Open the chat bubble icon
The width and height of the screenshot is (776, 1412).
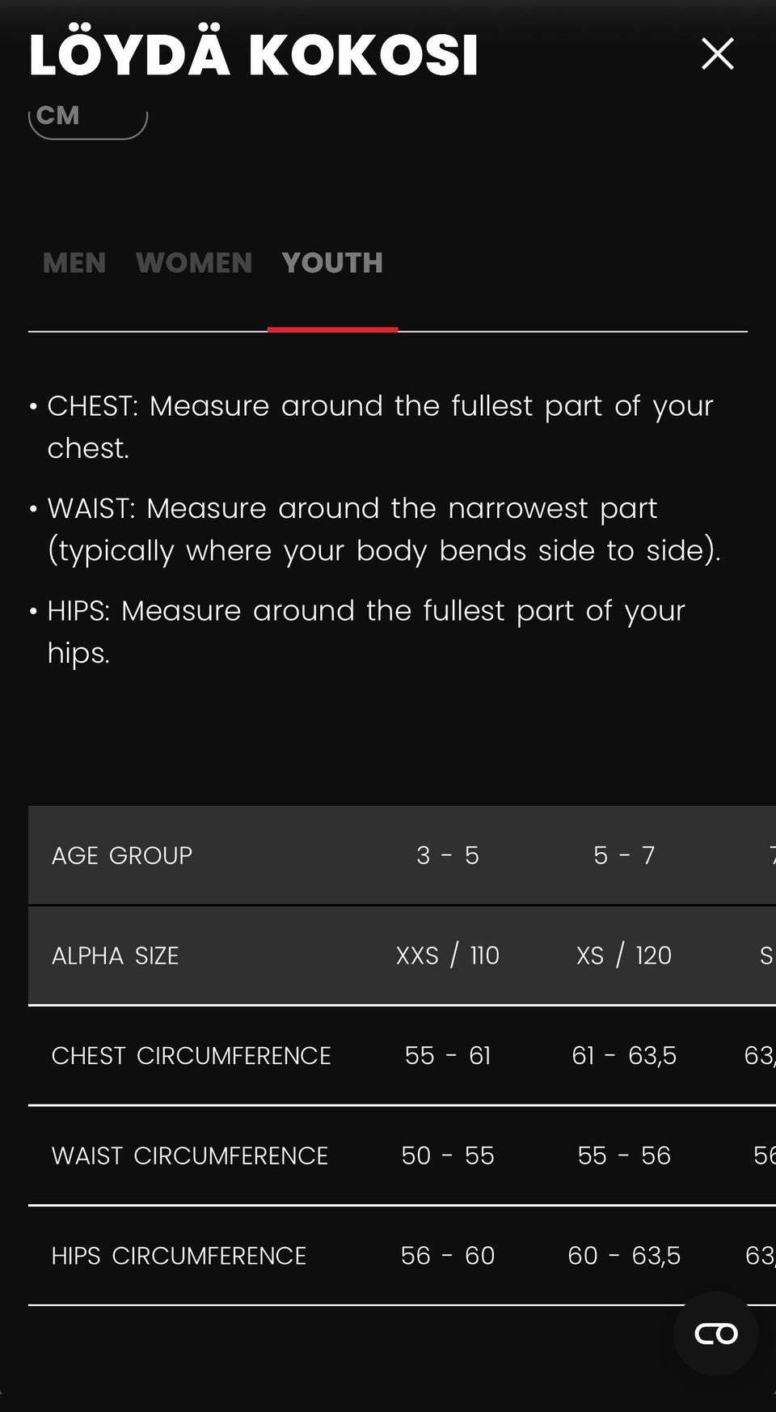click(x=716, y=1334)
